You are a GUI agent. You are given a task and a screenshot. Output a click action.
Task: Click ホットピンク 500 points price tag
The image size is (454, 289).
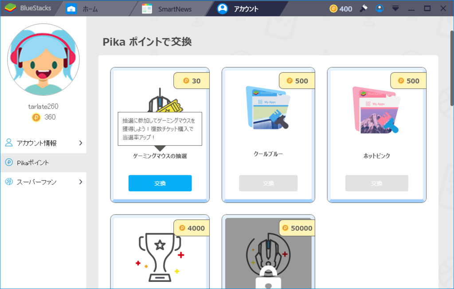408,81
